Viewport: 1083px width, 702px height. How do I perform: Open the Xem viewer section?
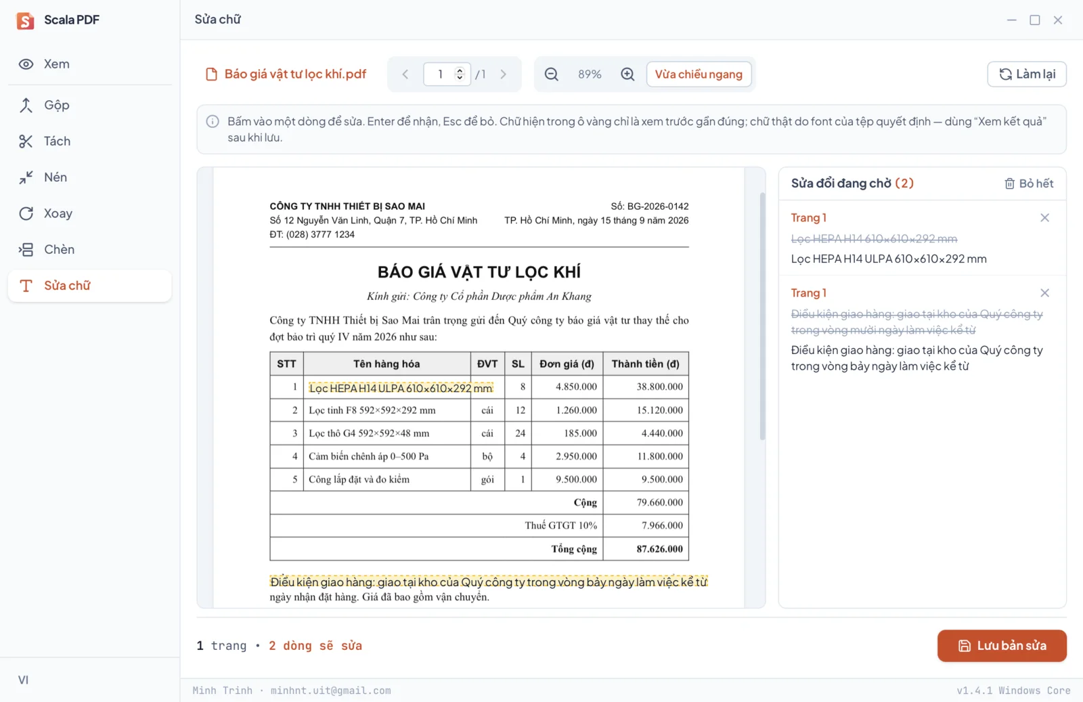(89, 64)
